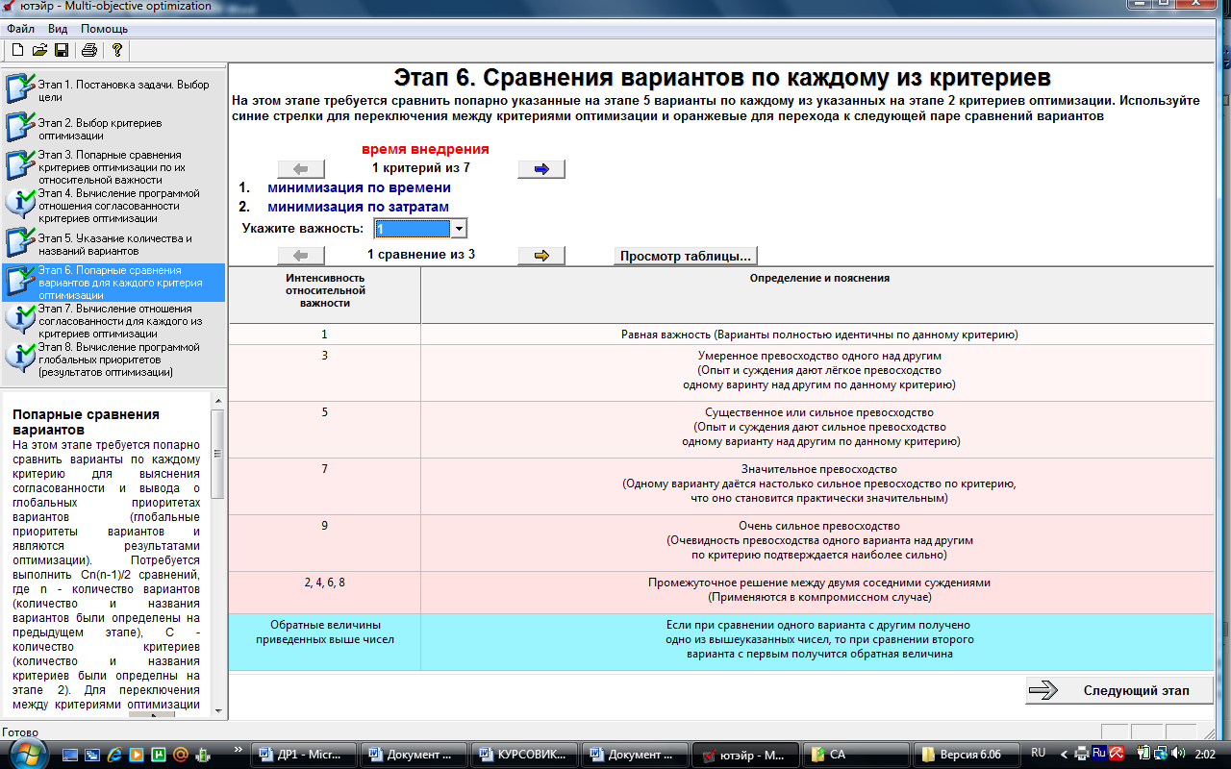Click Show desktop quick launch icon

71,755
